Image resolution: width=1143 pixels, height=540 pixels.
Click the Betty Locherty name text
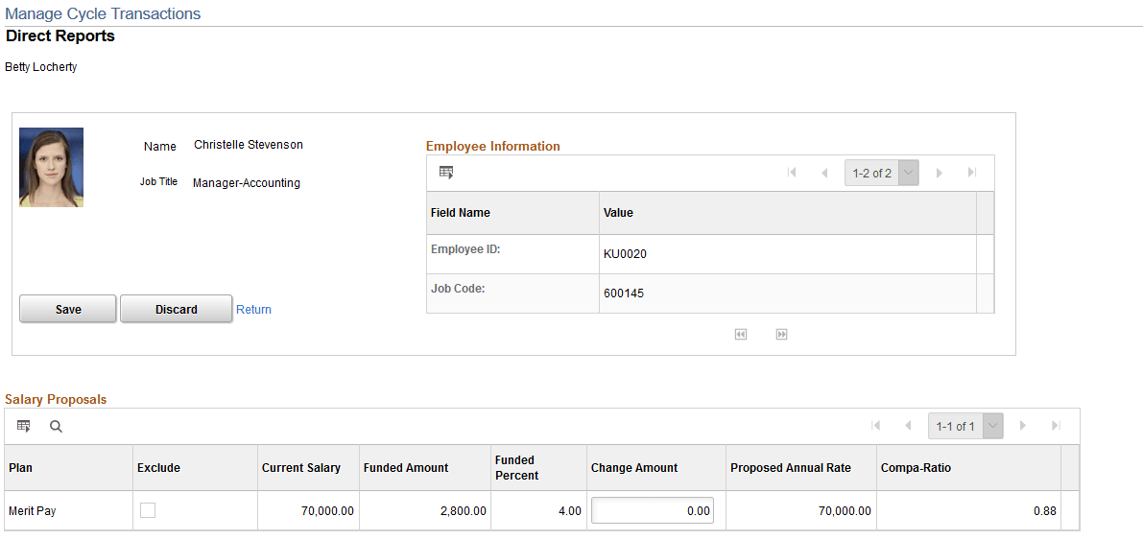[41, 67]
